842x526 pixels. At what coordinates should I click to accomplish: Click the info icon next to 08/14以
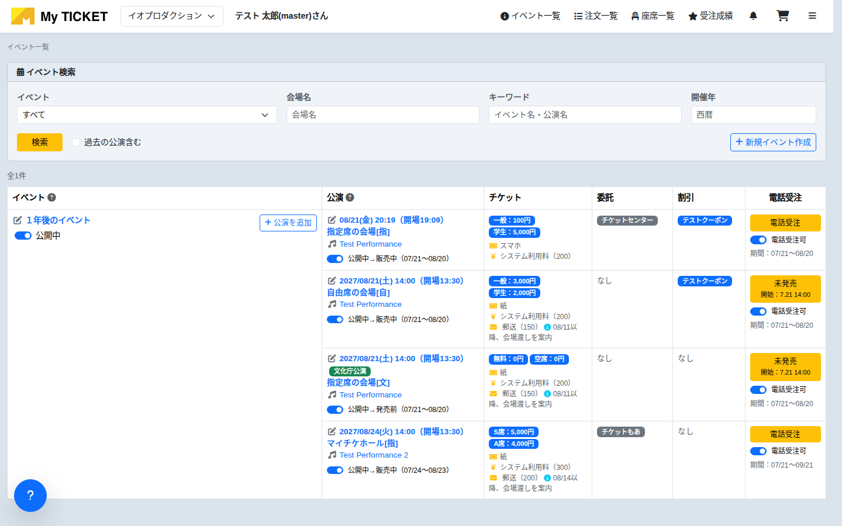547,477
